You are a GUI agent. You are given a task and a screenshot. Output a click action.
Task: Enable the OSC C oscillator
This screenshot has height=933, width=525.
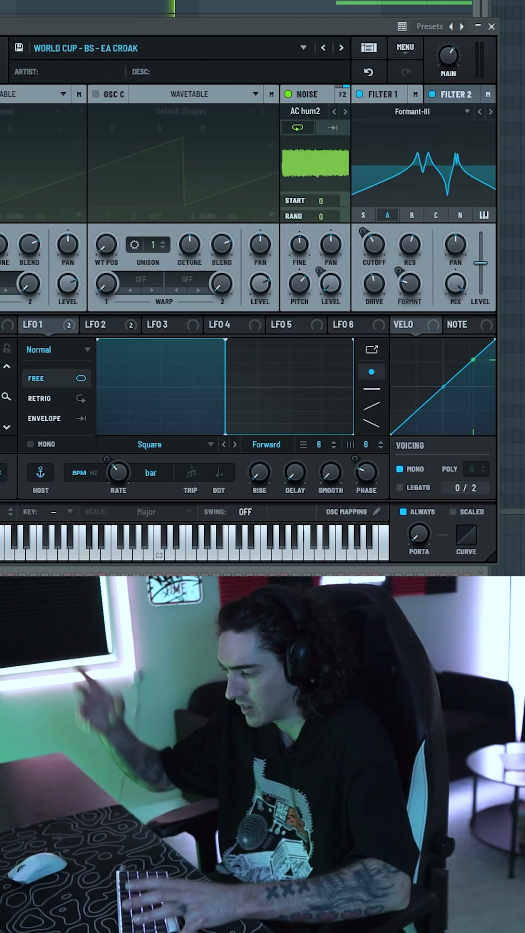[x=96, y=94]
